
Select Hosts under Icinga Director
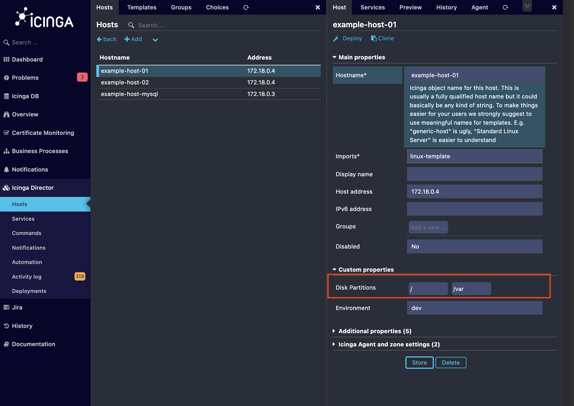pyautogui.click(x=45, y=204)
